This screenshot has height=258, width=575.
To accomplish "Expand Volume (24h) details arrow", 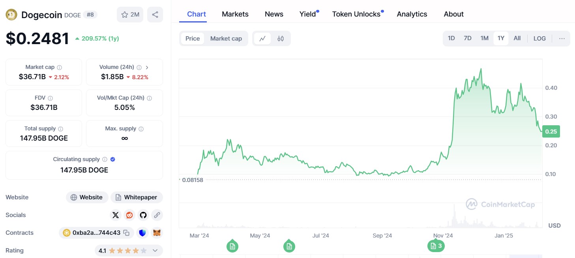I will [x=147, y=67].
